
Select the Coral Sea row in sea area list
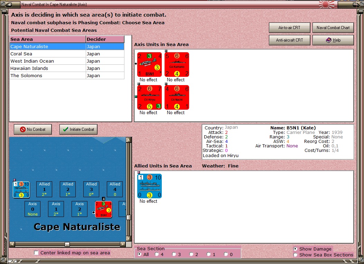[67, 54]
